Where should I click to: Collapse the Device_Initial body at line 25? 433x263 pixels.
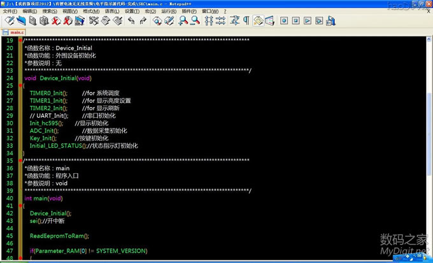pos(21,85)
